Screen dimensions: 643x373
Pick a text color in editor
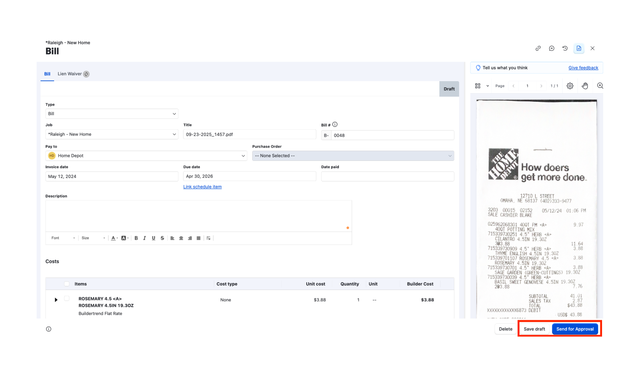[114, 238]
